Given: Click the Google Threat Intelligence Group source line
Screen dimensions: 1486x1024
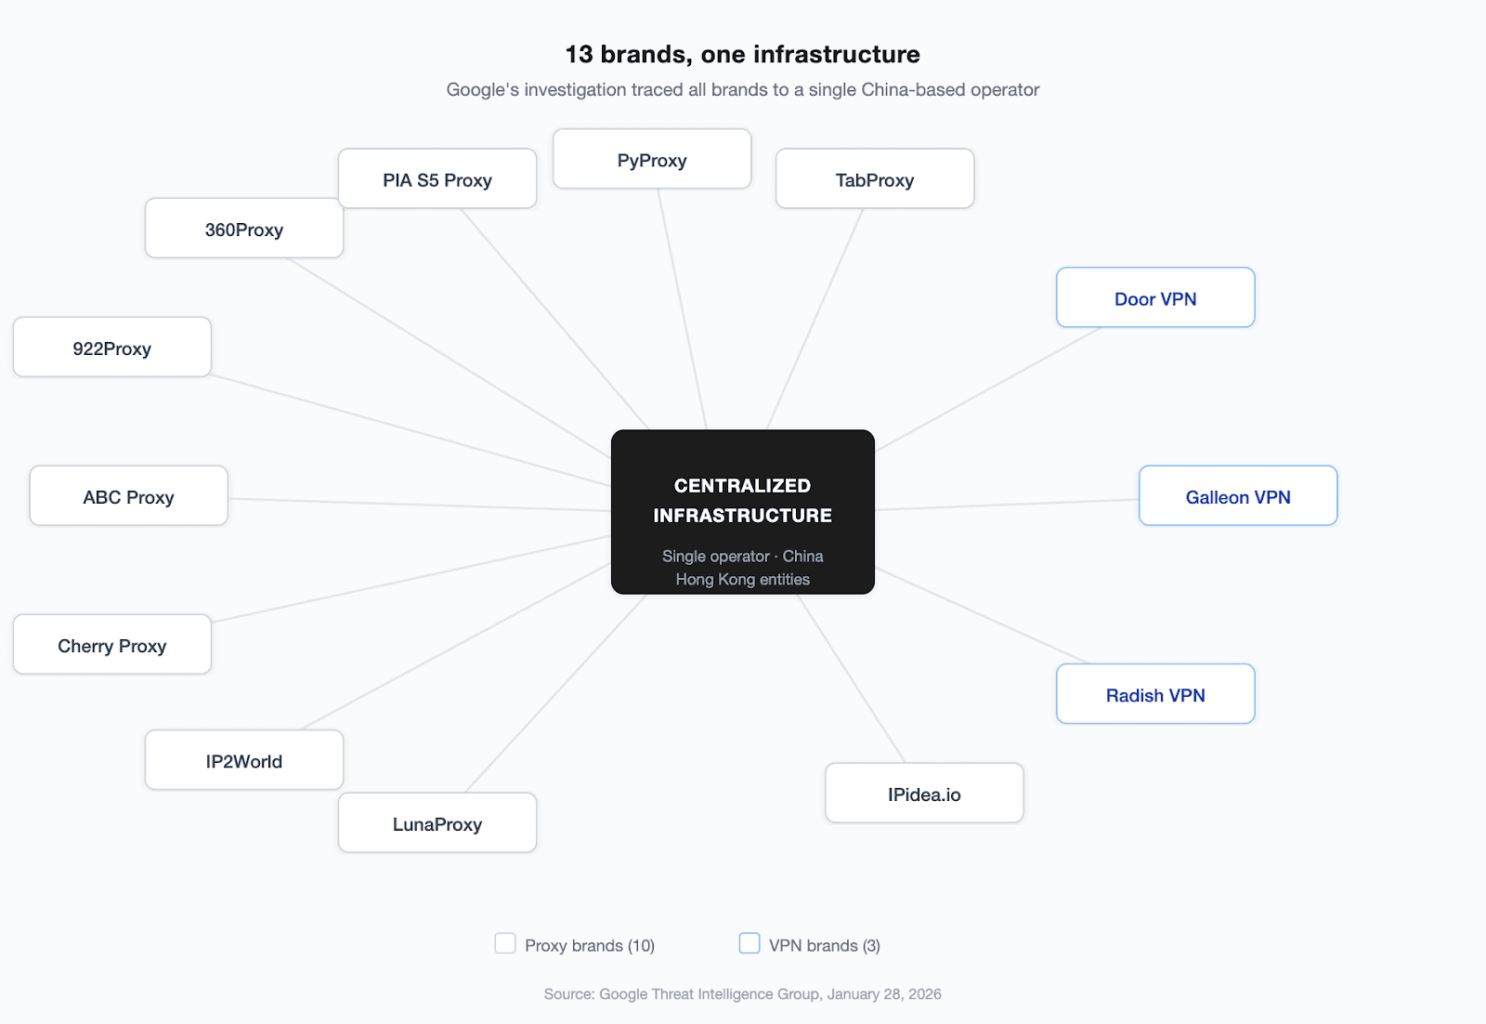Looking at the screenshot, I should pos(743,994).
